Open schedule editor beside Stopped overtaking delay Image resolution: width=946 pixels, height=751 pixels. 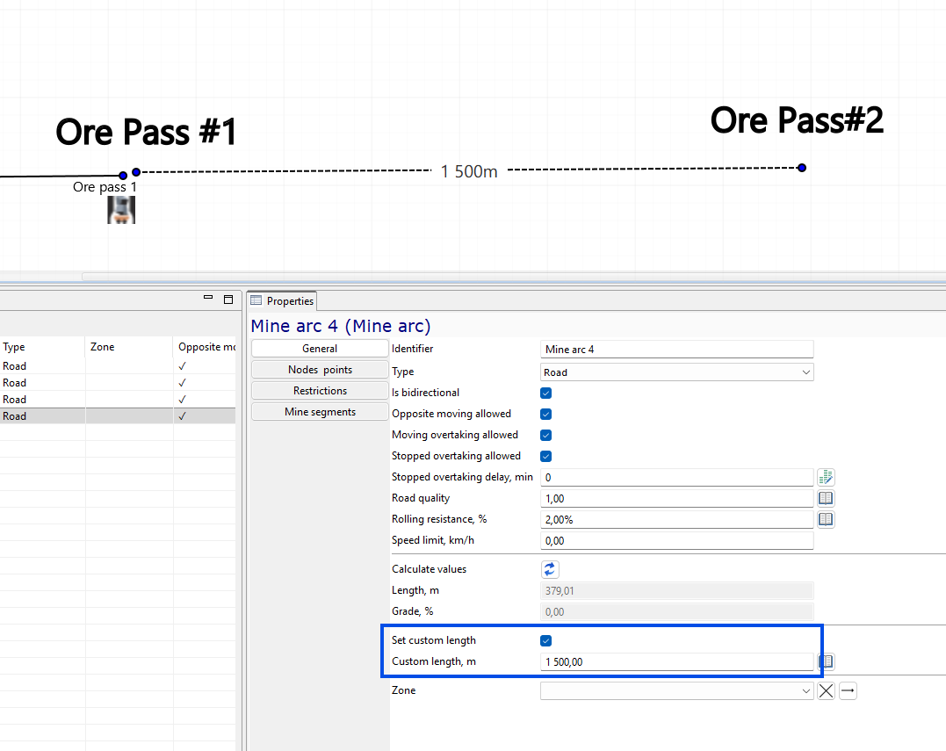point(826,477)
